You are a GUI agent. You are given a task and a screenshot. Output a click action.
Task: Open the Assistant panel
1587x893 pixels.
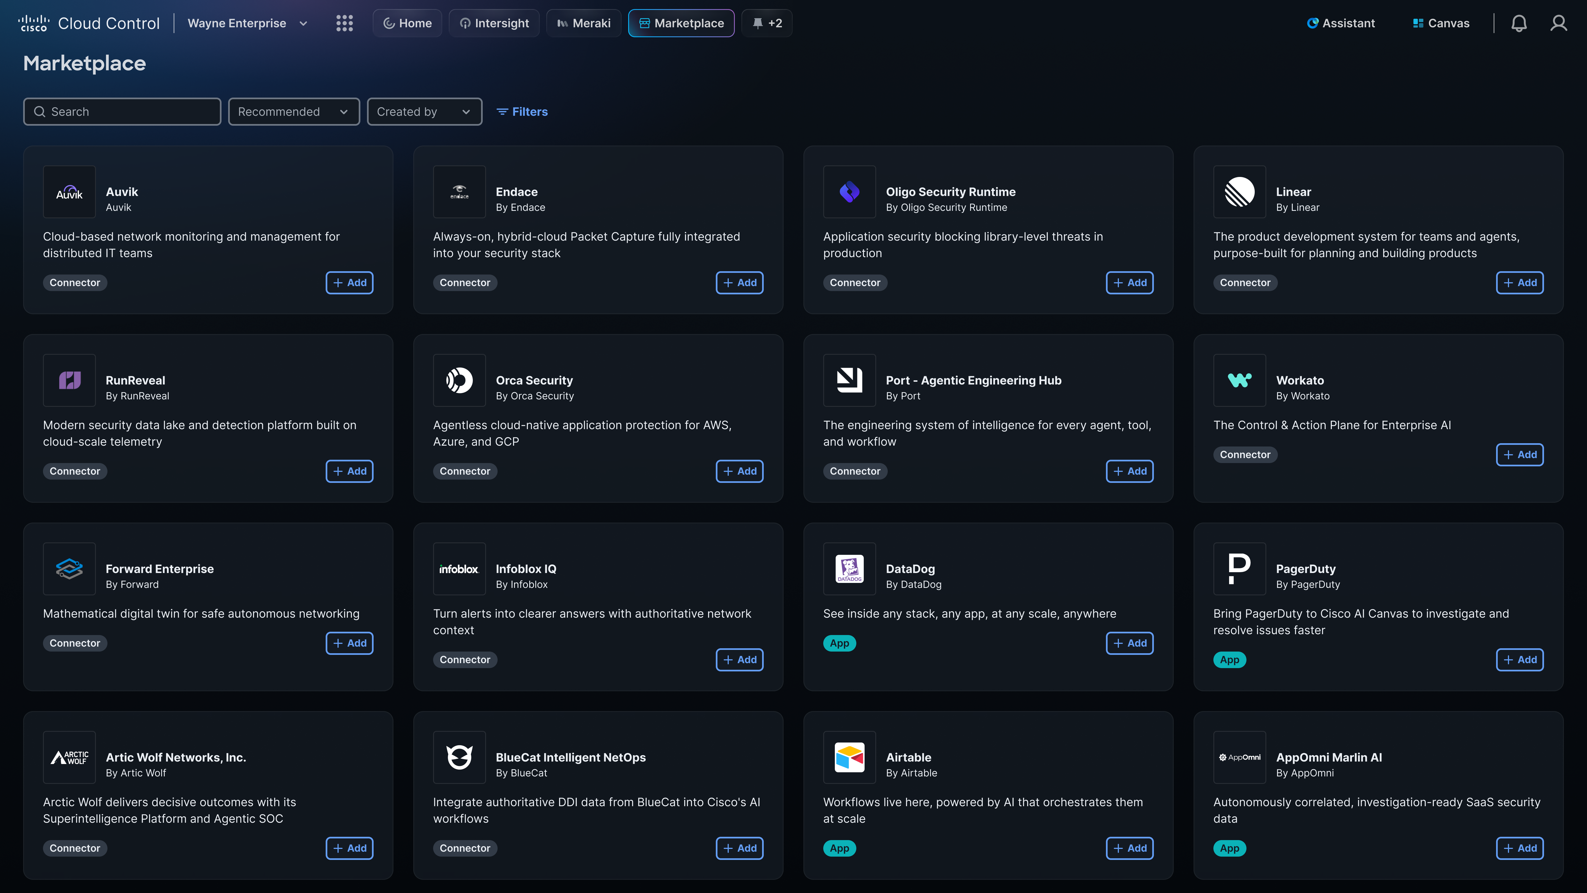point(1341,23)
